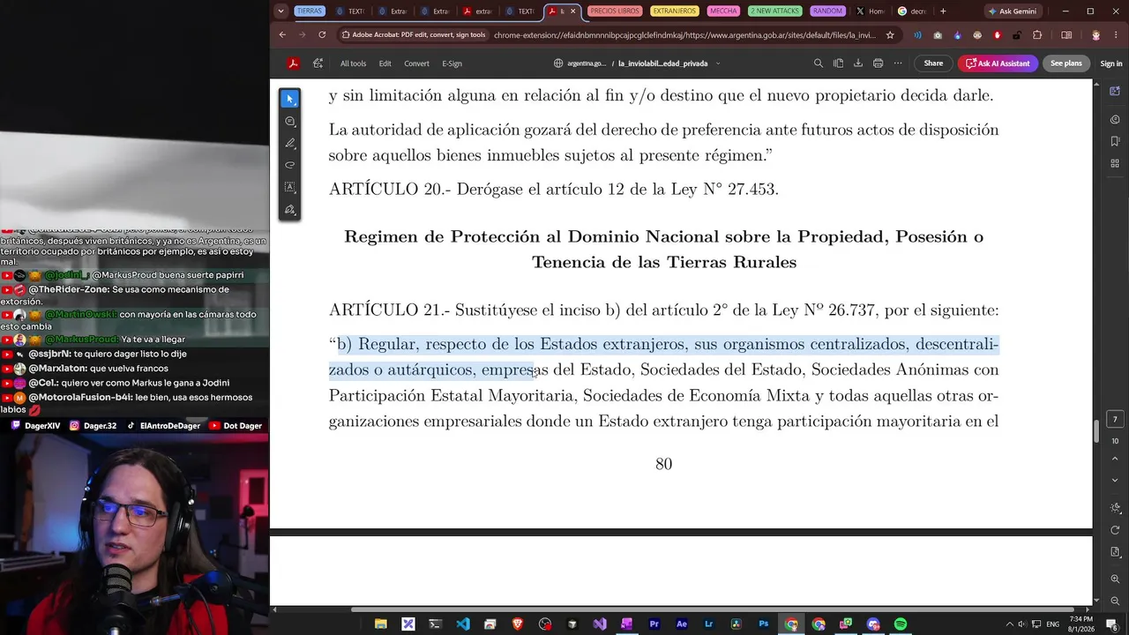Open the Chrome extensions puzzle icon
The image size is (1129, 635).
pyautogui.click(x=1037, y=35)
